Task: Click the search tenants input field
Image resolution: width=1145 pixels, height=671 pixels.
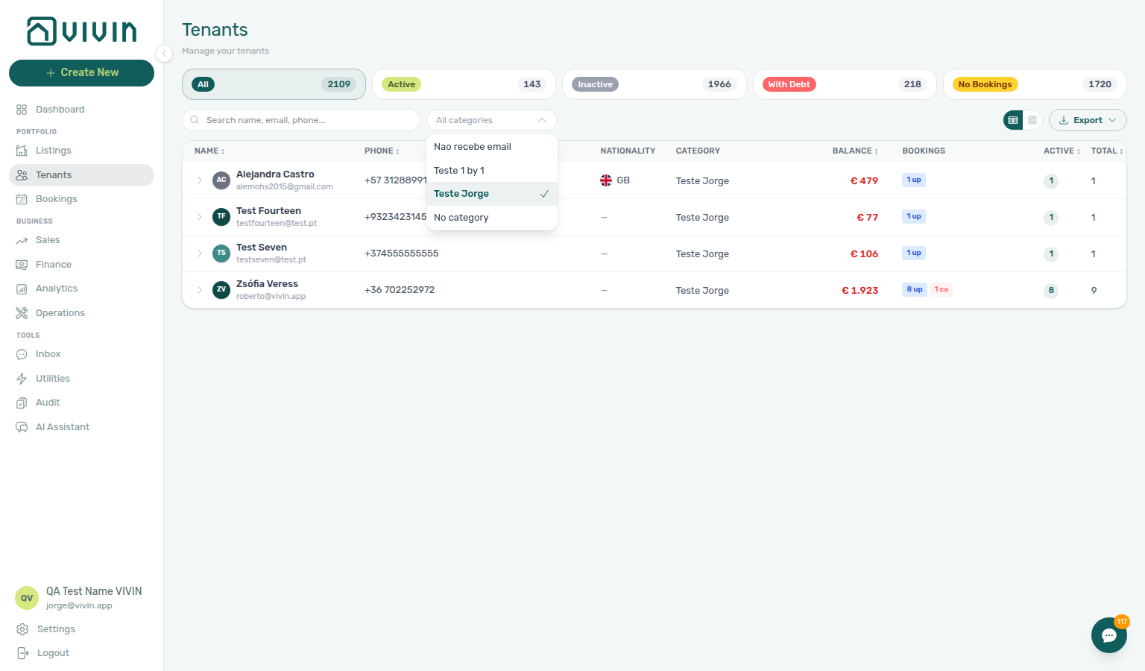Action: click(301, 120)
